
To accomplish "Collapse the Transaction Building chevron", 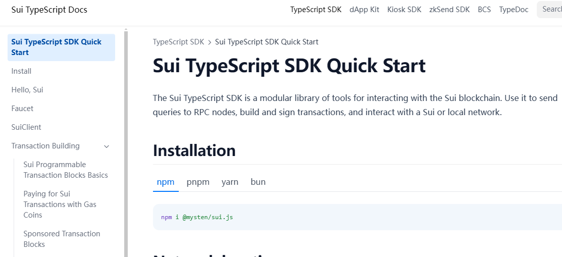I will [x=107, y=146].
